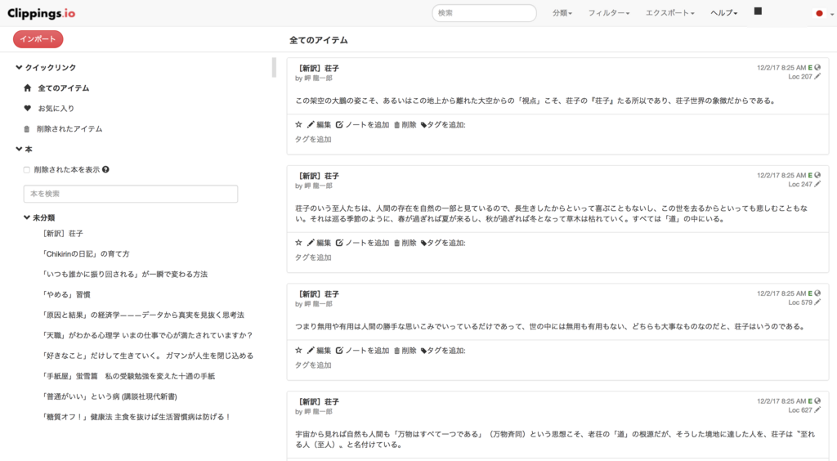The height and width of the screenshot is (461, 837).
Task: Click the heart icon beside お気に入り
Action: [27, 109]
